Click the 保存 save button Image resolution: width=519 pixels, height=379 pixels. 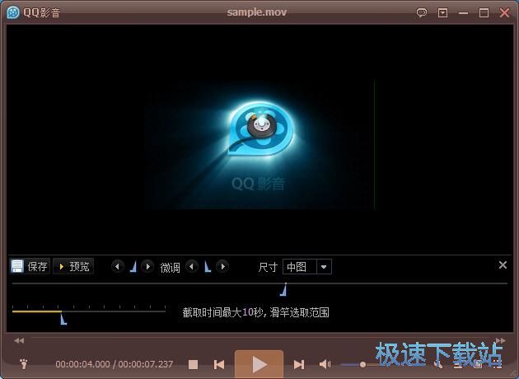[30, 266]
